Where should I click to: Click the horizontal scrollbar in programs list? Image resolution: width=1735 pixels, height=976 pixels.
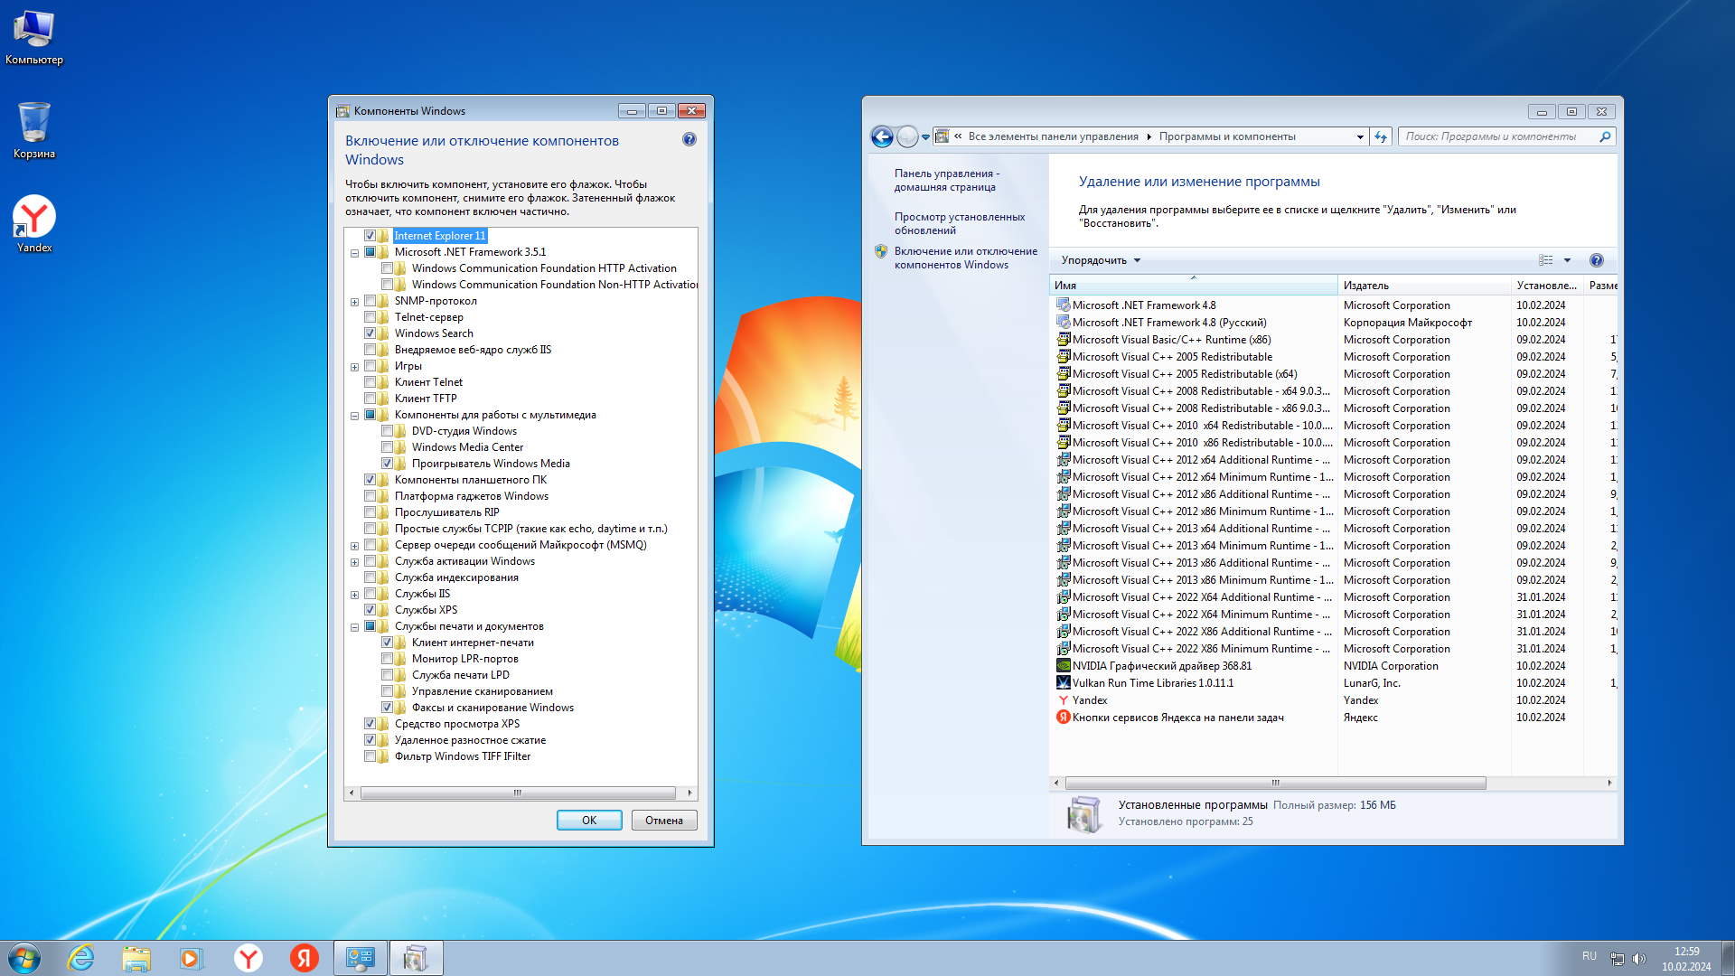click(x=1274, y=783)
